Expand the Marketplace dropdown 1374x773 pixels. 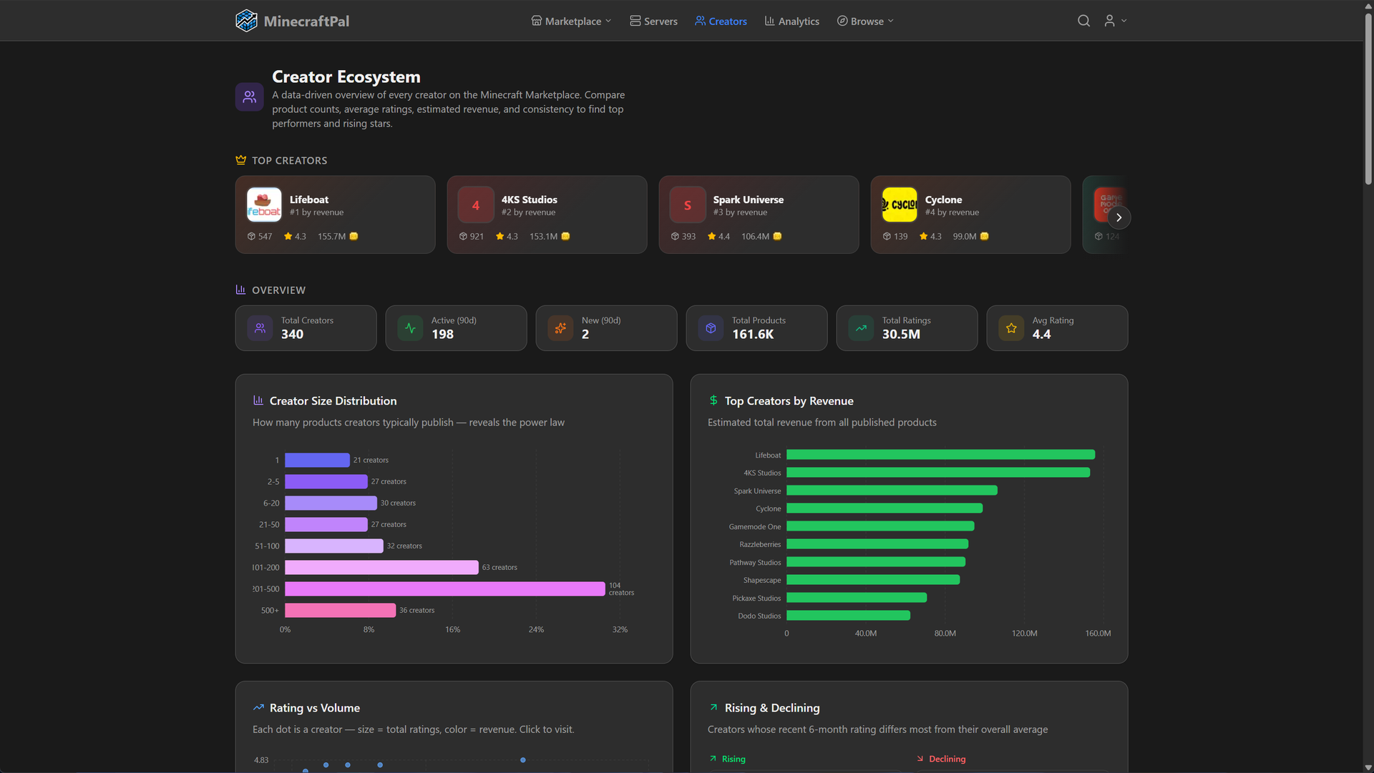(x=570, y=21)
